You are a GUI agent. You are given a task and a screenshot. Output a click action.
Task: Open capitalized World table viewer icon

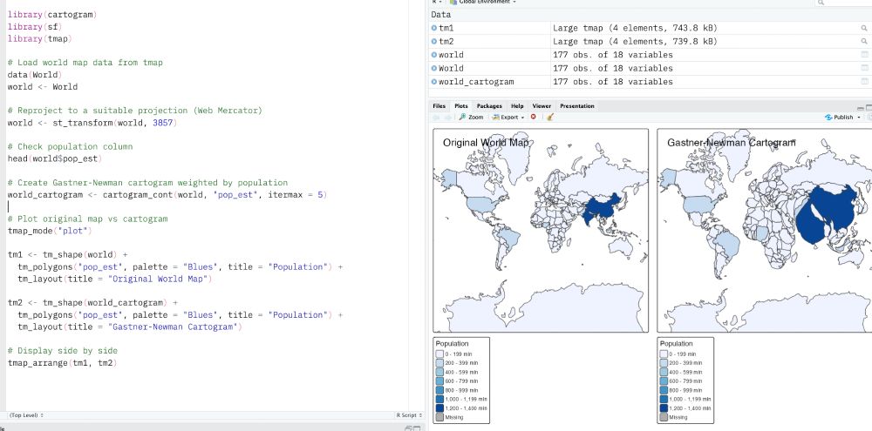(864, 68)
